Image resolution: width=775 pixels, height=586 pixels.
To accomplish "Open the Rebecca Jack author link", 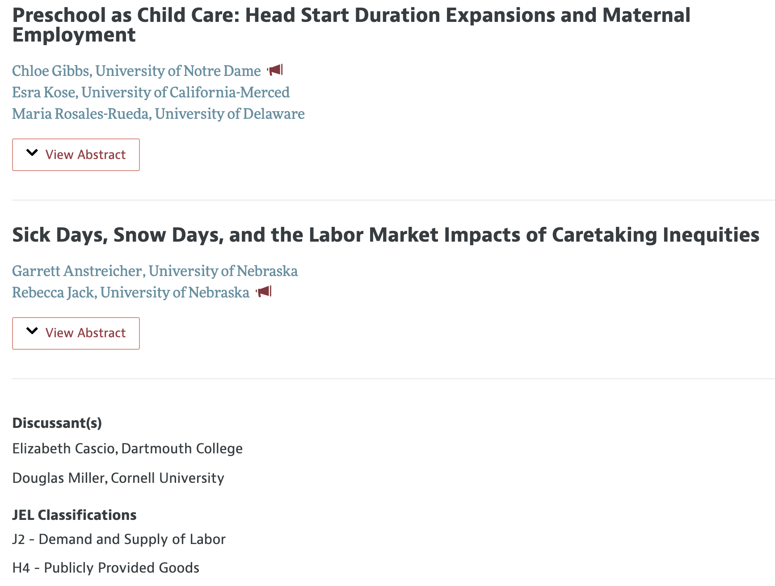I will pyautogui.click(x=131, y=293).
